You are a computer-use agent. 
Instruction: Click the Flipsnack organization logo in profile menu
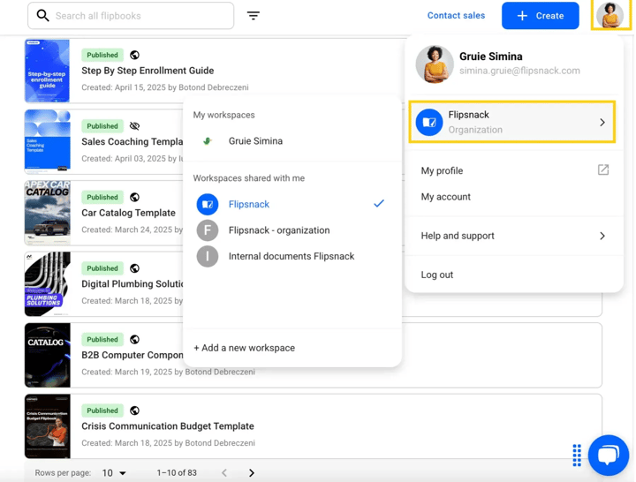429,122
